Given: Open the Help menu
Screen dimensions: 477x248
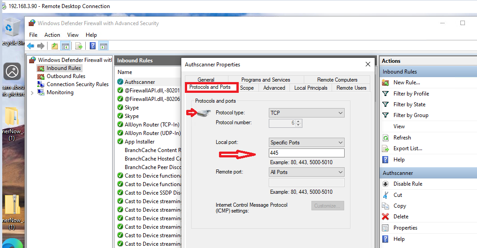Looking at the screenshot, I should (91, 35).
